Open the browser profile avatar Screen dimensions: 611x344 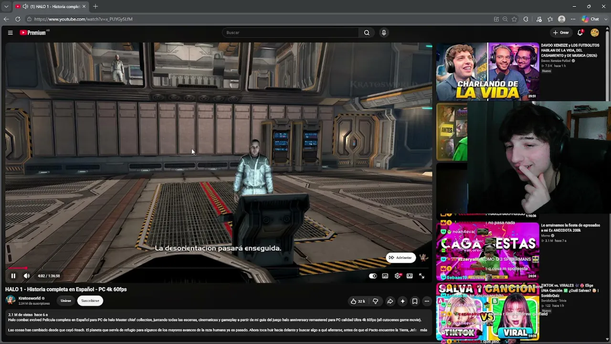coord(562,19)
